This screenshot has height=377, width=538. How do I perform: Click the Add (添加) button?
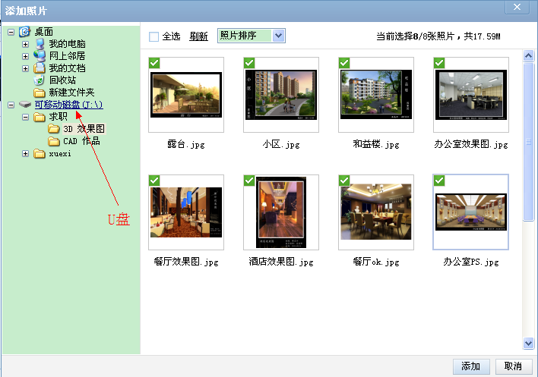470,366
